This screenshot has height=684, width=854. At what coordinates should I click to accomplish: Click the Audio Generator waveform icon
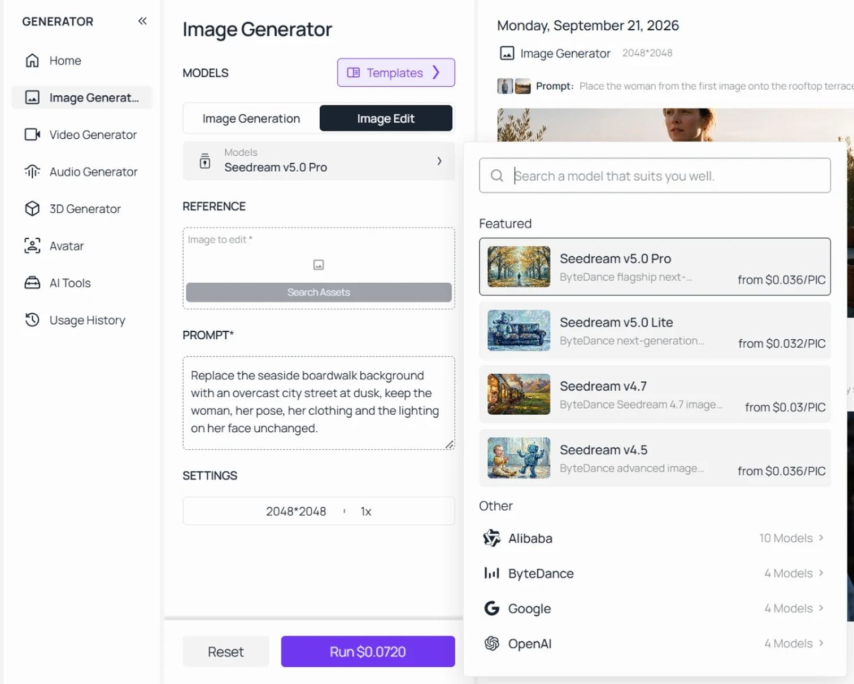click(32, 172)
